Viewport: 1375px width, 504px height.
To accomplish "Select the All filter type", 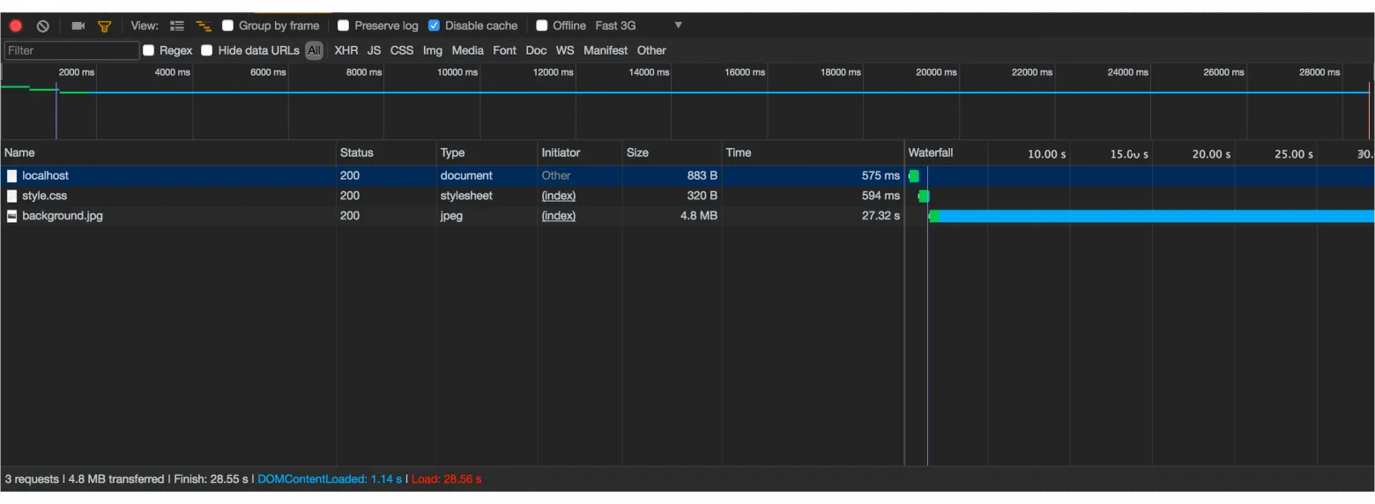I will 314,50.
